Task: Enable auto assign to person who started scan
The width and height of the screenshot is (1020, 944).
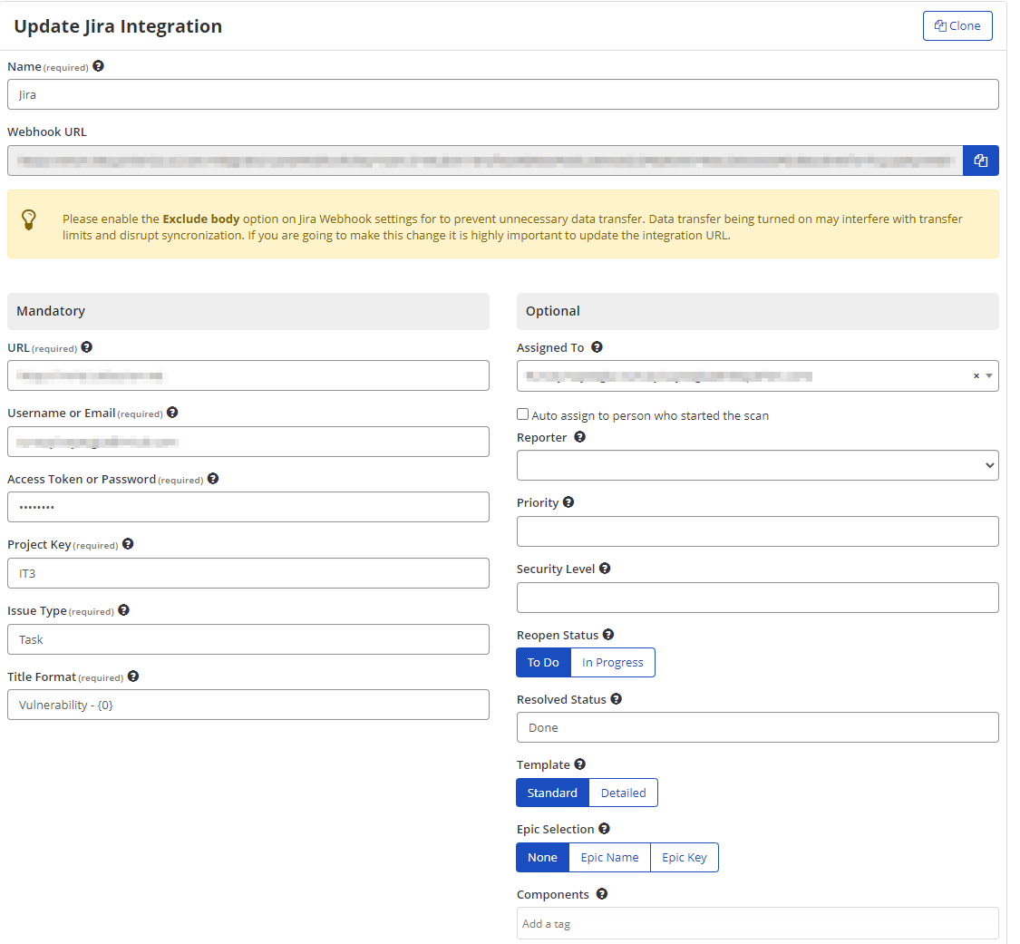Action: (522, 414)
